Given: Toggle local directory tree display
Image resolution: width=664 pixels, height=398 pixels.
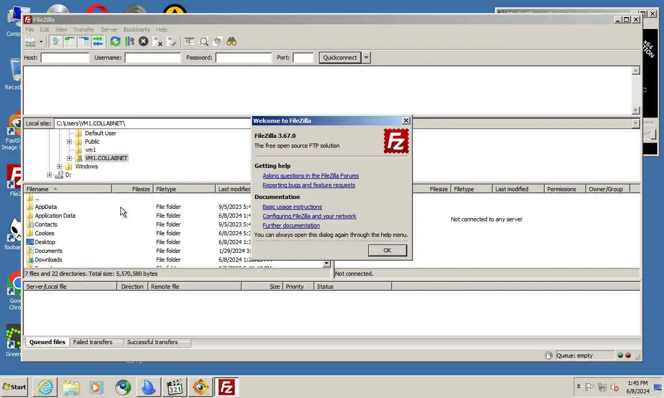Looking at the screenshot, I should pos(70,41).
